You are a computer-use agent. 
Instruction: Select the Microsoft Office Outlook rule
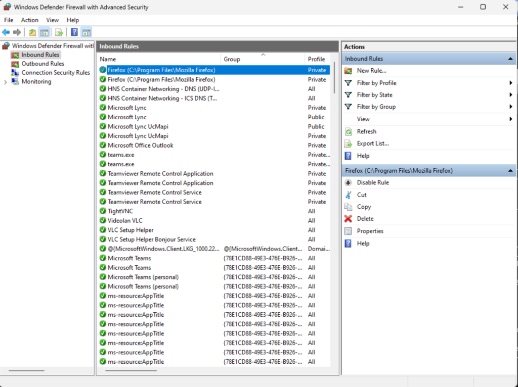click(214, 145)
